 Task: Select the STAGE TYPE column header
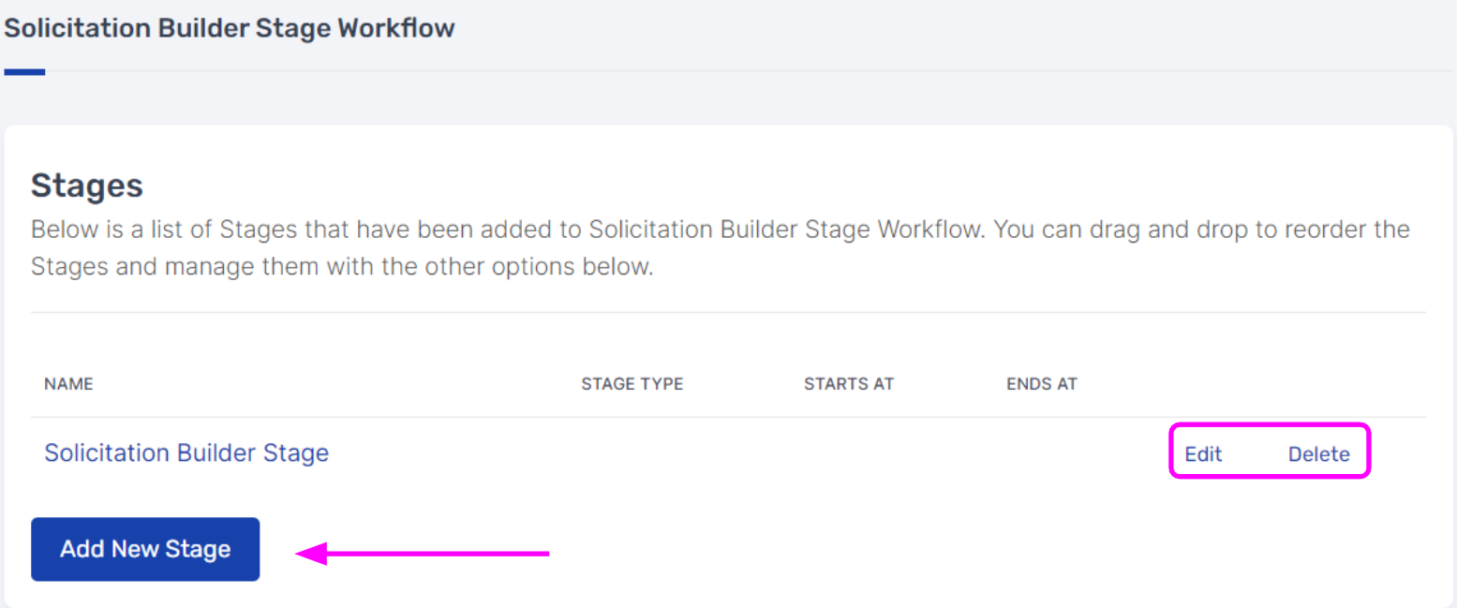(x=632, y=384)
